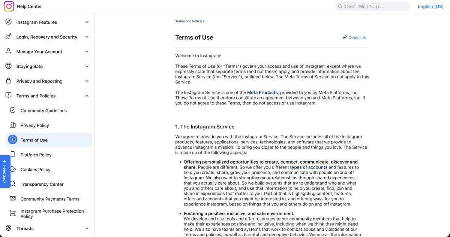Click the alert bubble icon beside Terms and Policies
450x237 pixels.
click(x=9, y=96)
